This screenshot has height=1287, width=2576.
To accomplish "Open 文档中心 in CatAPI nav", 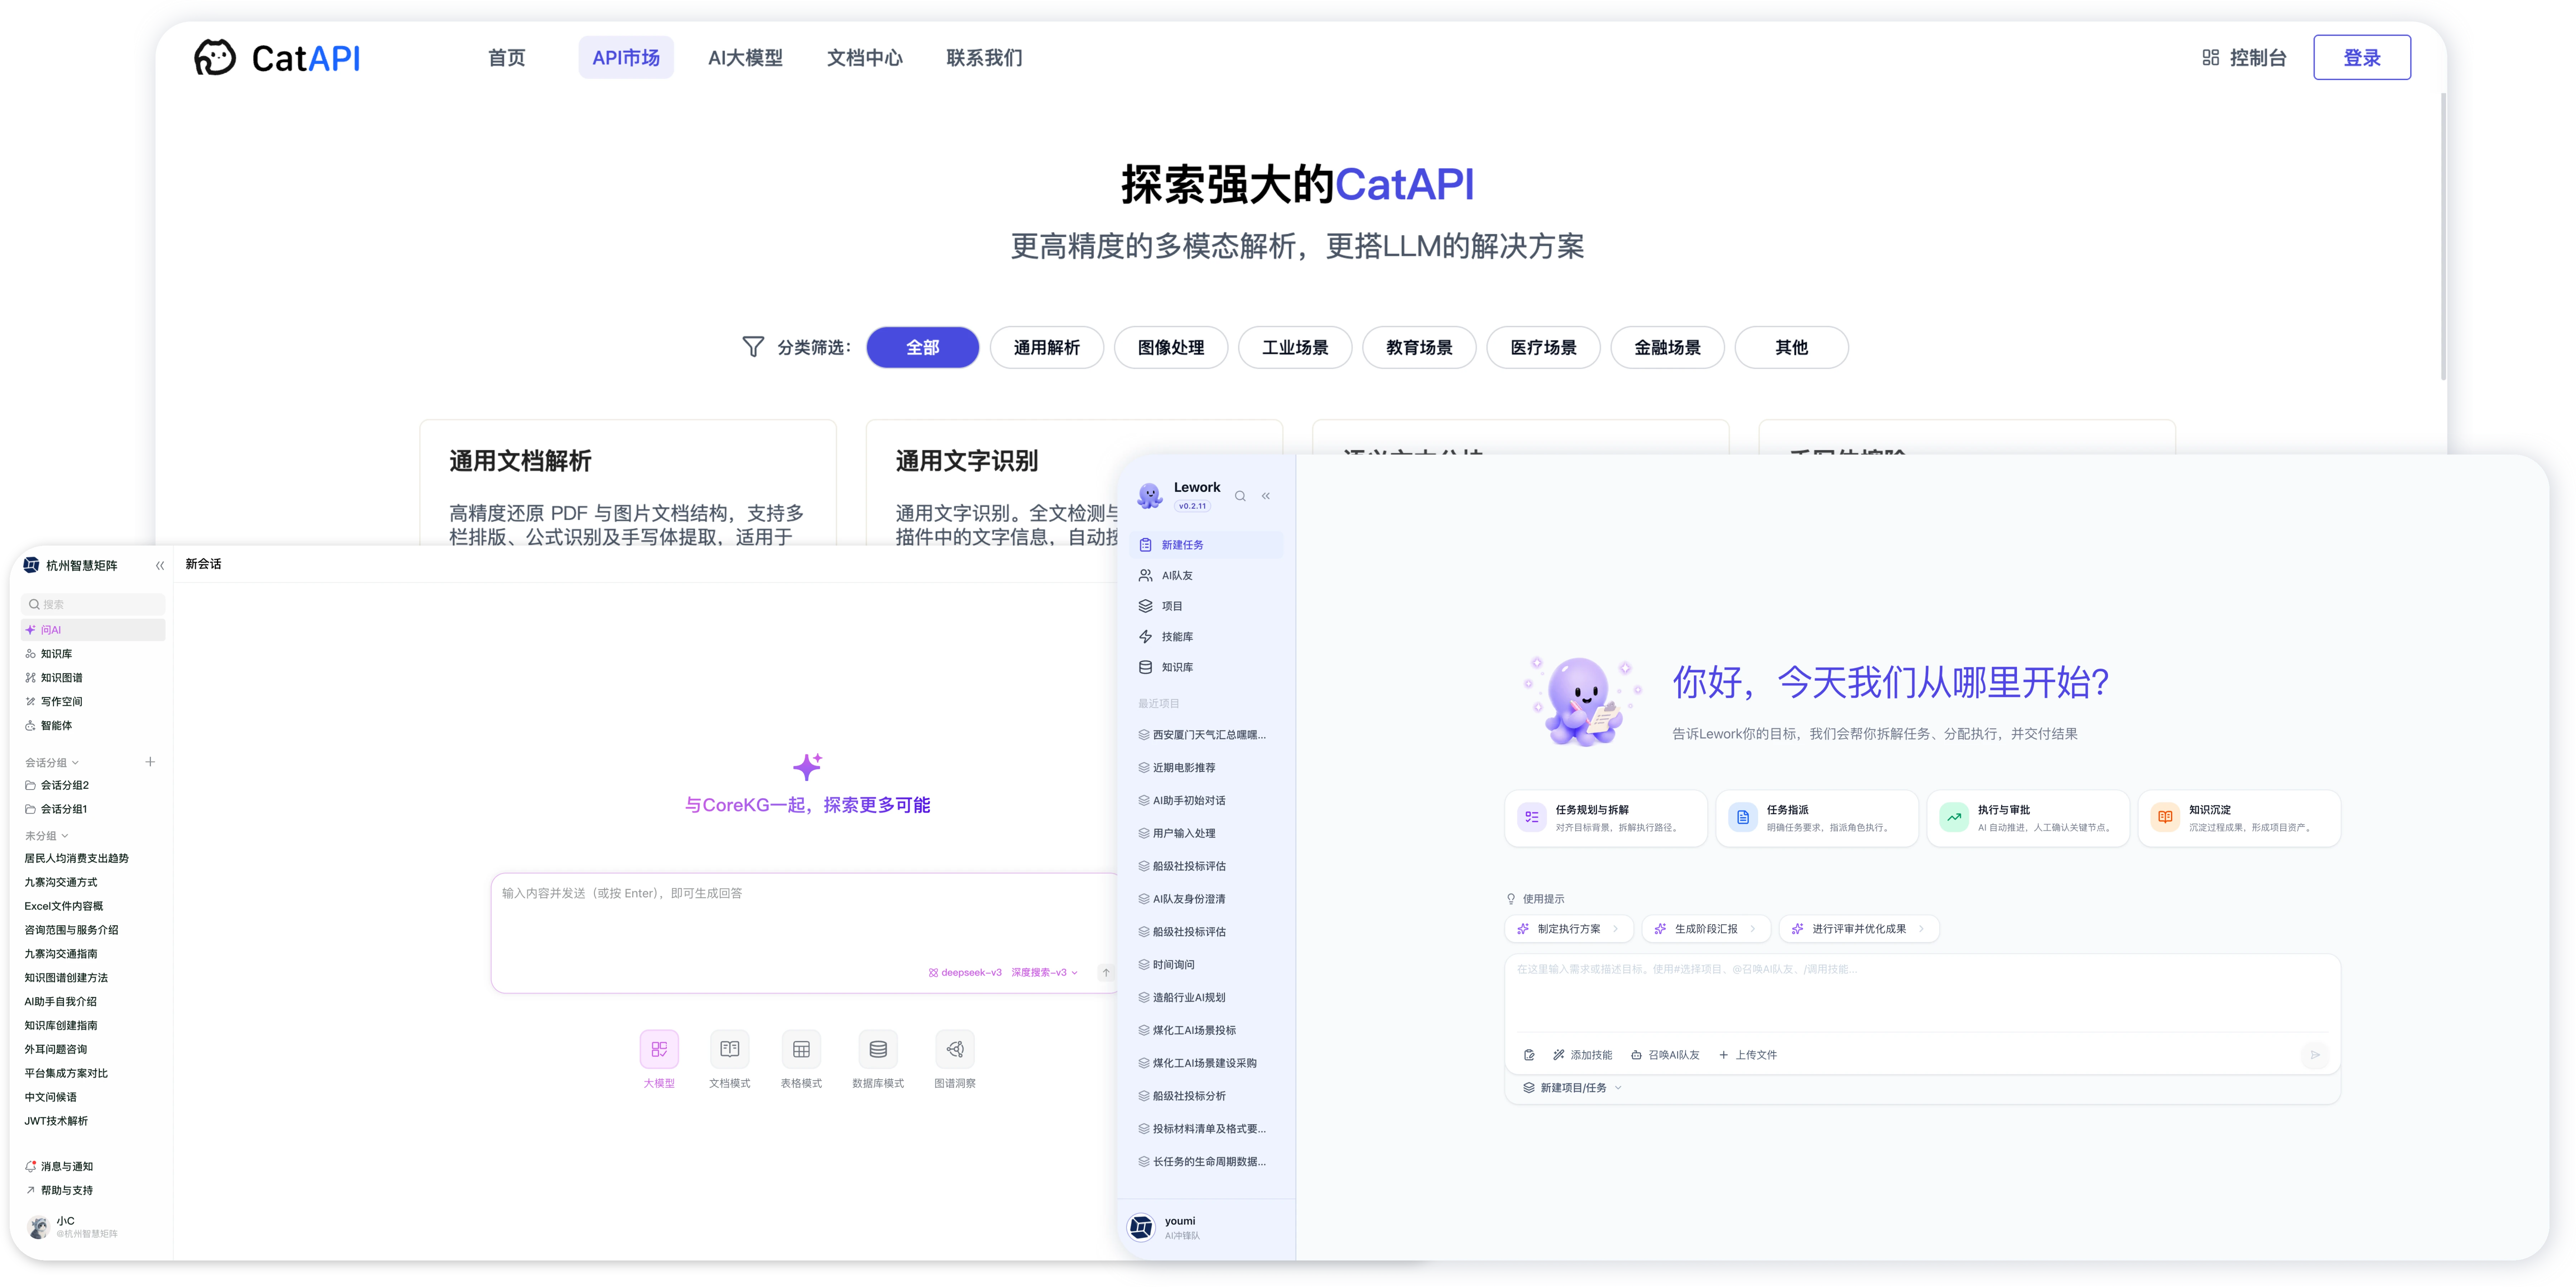I will (x=864, y=58).
